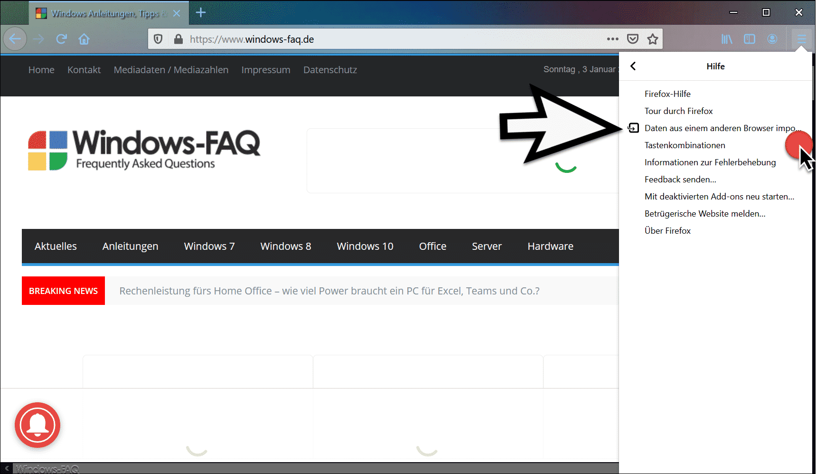
Task: Open the Anleitungen navigation item
Action: [x=130, y=246]
